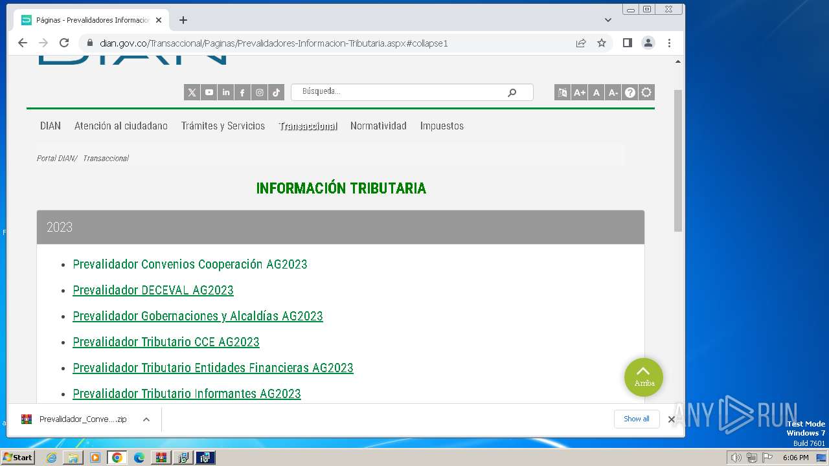Open Prevalidador Tributario Informantes AG2023

pyautogui.click(x=187, y=394)
